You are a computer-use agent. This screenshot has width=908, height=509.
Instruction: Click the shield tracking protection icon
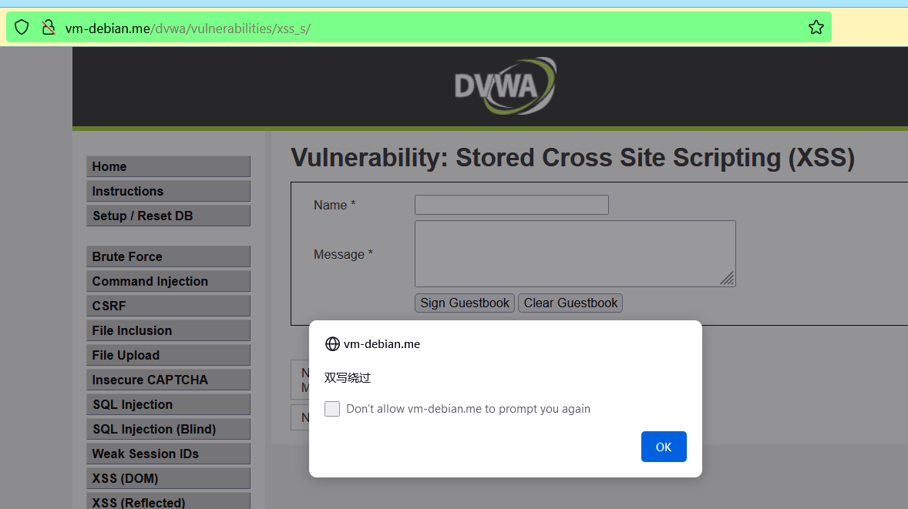point(22,27)
